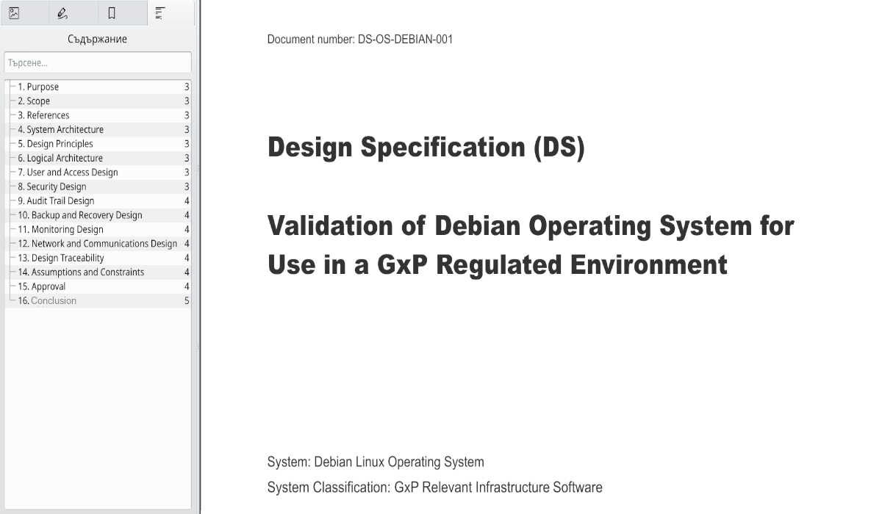
Task: Go to '14. Assumptions and Constraints' entry
Action: click(98, 272)
